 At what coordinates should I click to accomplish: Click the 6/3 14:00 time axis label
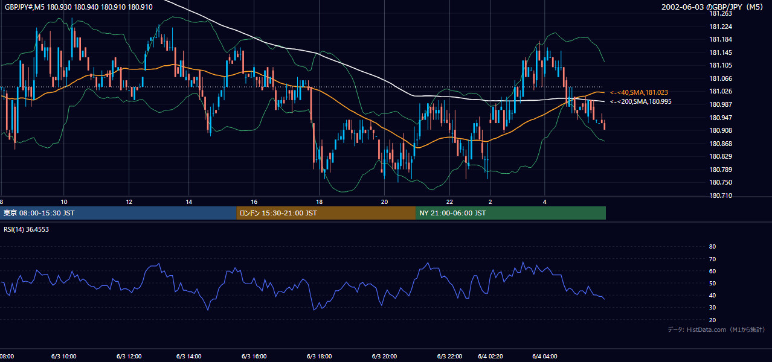pos(188,357)
